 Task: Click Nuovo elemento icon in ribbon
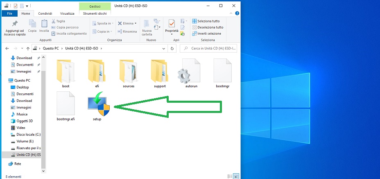157,21
